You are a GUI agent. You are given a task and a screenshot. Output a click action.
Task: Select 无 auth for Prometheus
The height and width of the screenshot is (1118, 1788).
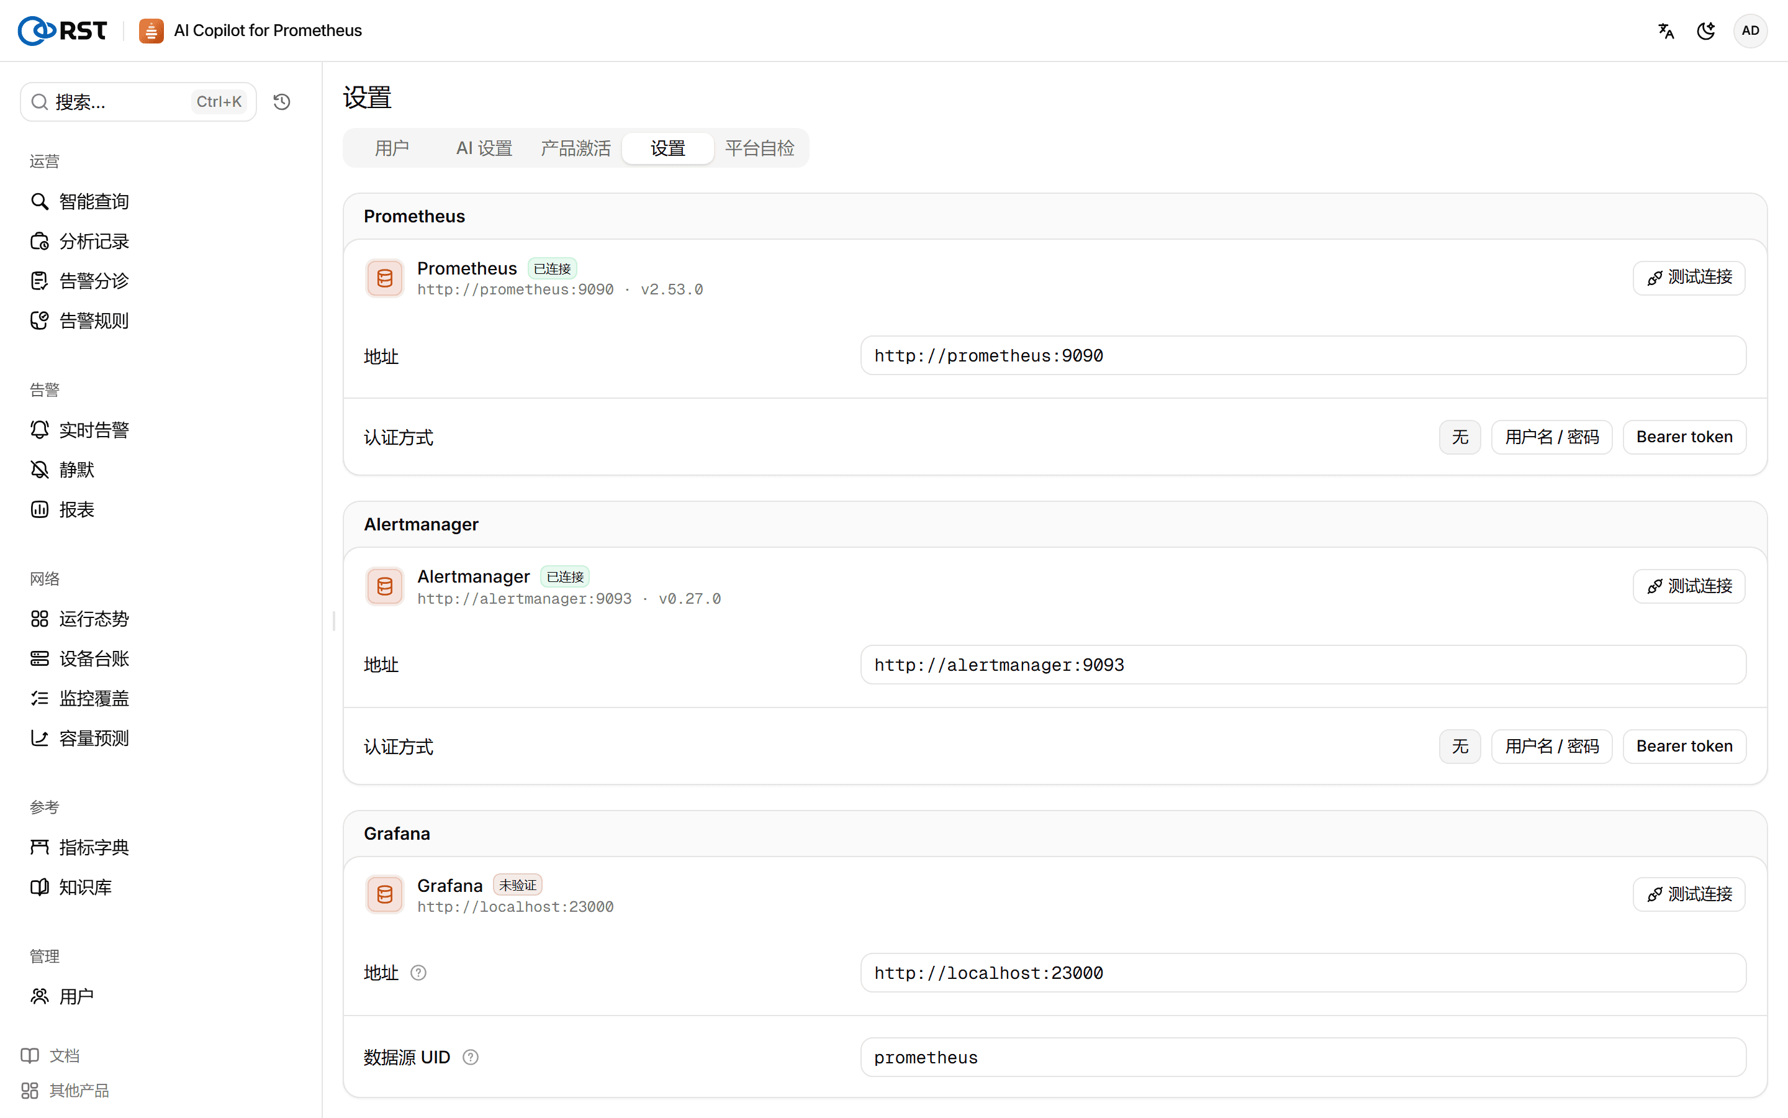1459,437
